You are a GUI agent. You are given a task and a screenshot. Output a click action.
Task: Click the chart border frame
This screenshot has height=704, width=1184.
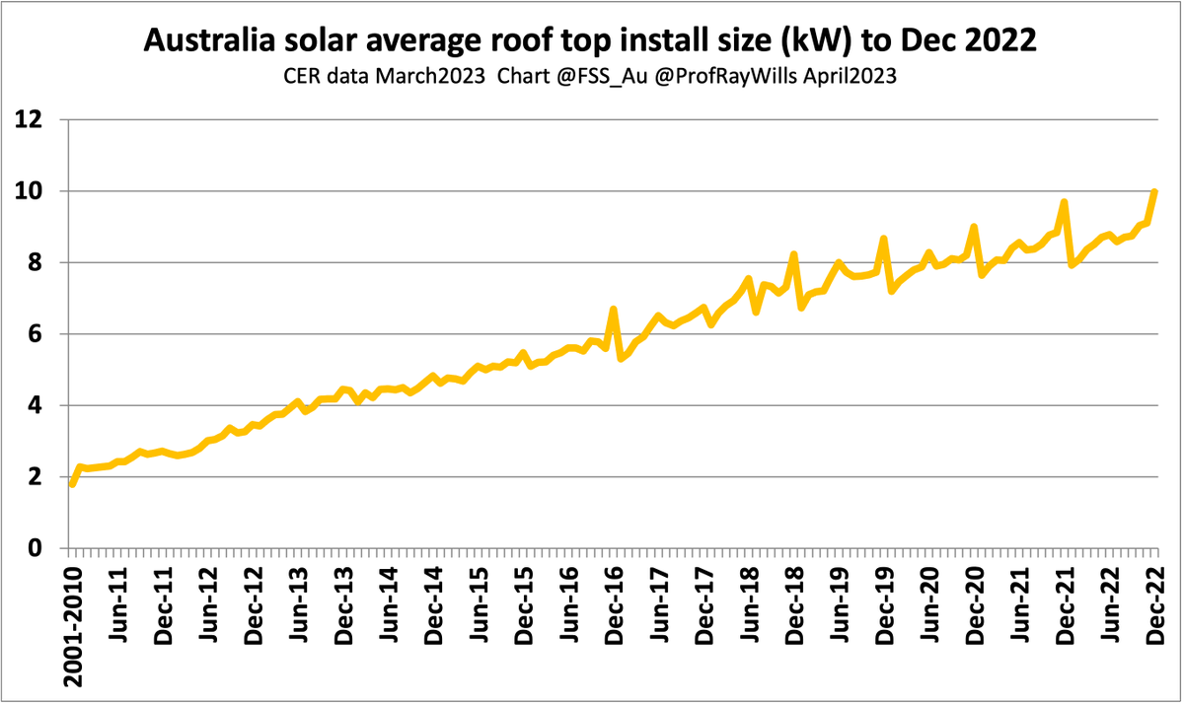click(592, 2)
